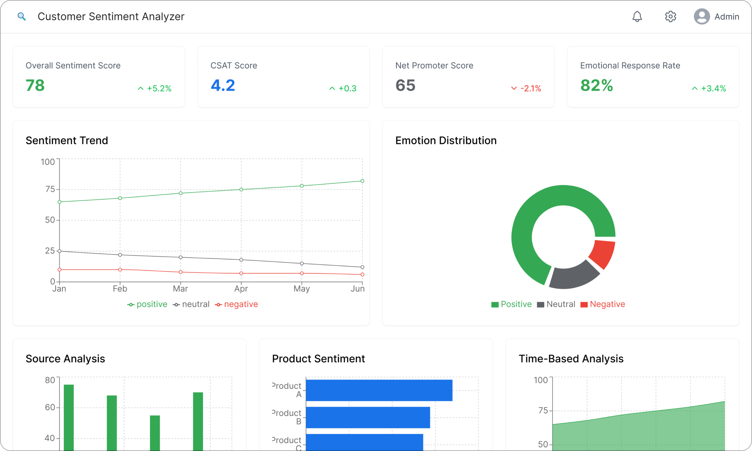
Task: Click the Customer Sentiment Analyzer title
Action: tap(111, 16)
